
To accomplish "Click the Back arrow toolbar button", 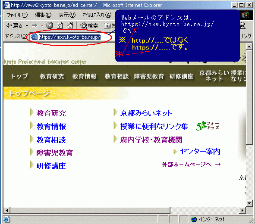I will [14, 26].
